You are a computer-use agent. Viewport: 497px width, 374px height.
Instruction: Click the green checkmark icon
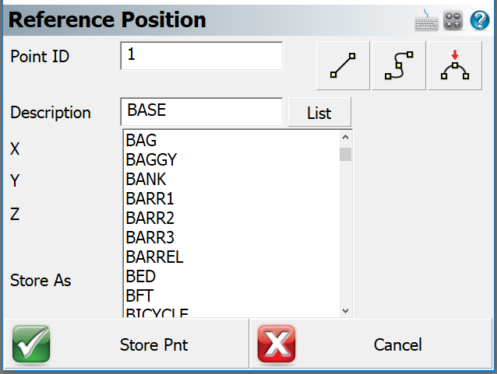(x=31, y=344)
